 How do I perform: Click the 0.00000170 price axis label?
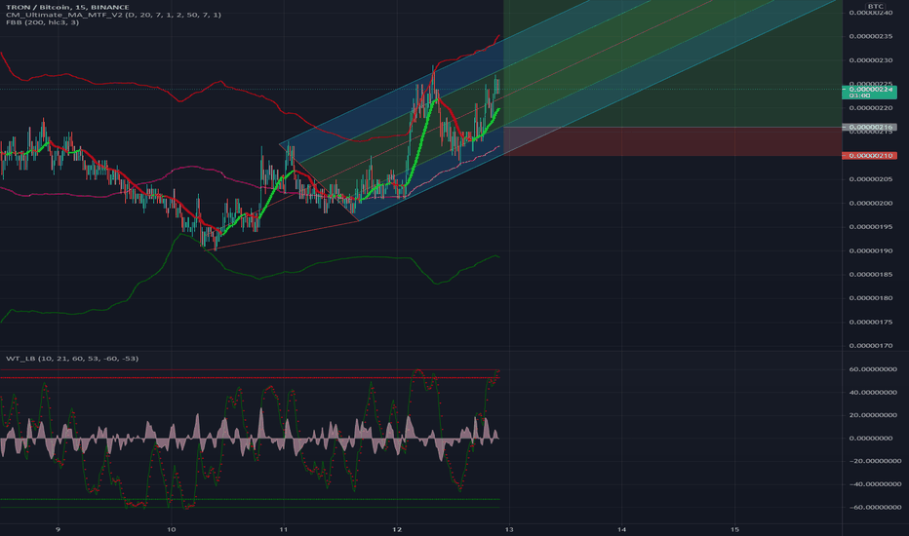[871, 345]
